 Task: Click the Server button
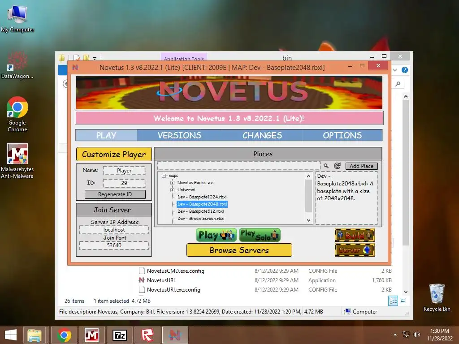[355, 250]
